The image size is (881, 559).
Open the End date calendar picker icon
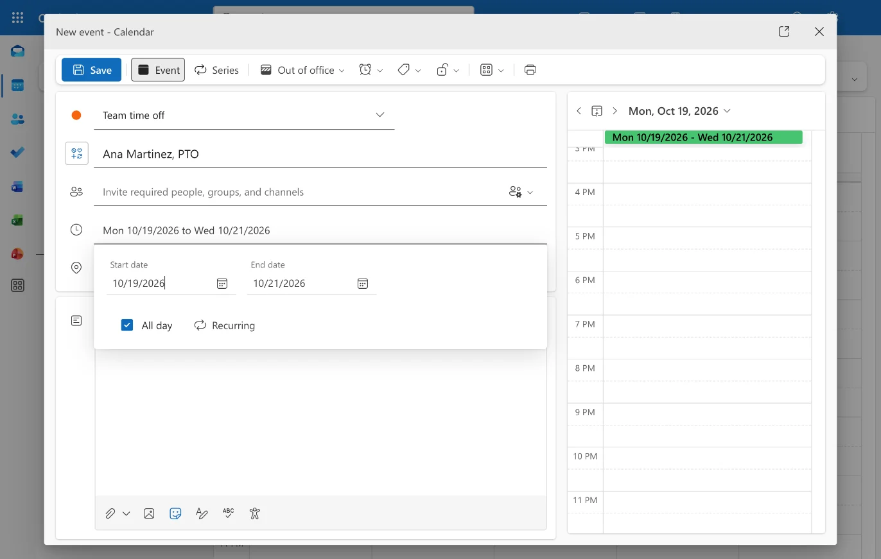pos(363,284)
